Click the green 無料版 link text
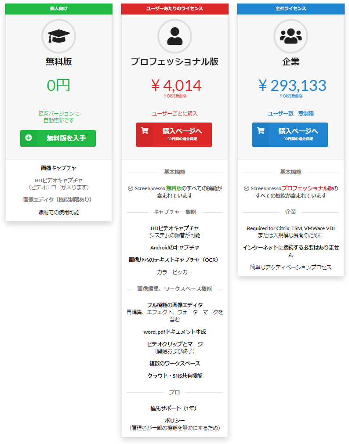Screen dimensions: 349x444 [x=174, y=188]
